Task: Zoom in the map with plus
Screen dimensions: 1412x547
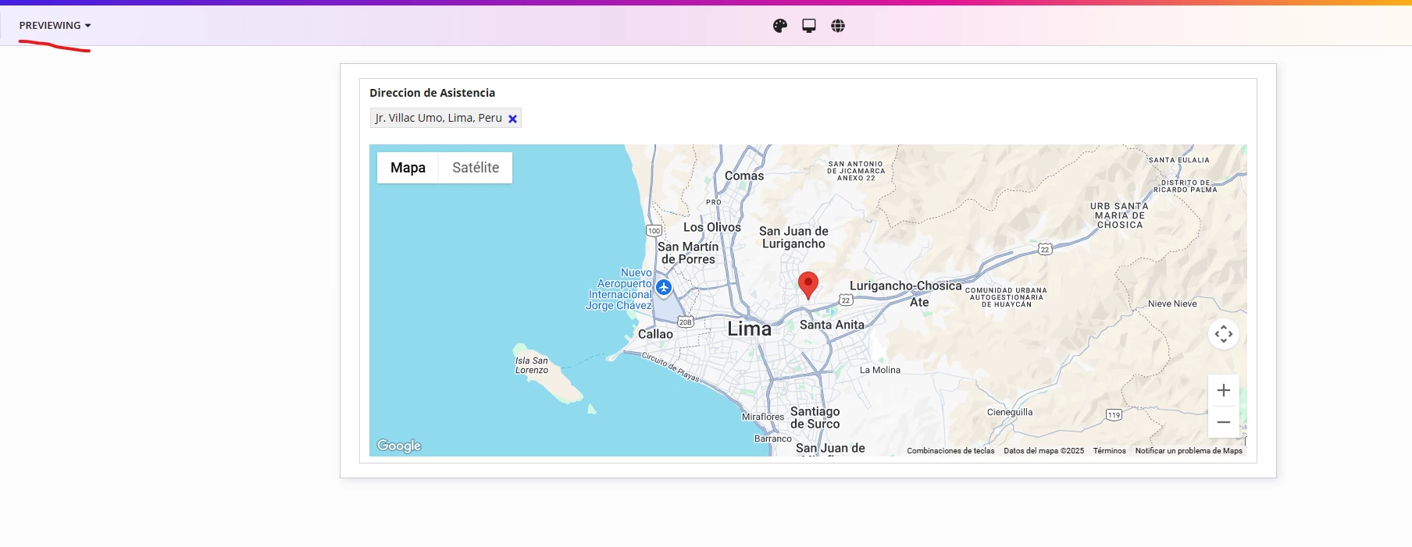Action: click(1224, 390)
